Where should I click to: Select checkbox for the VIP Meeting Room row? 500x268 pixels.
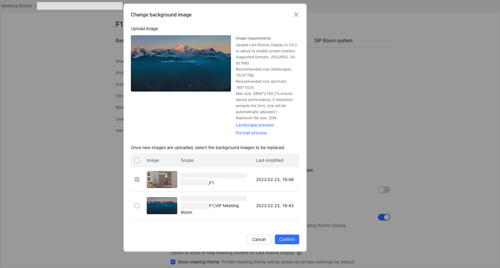(x=137, y=206)
